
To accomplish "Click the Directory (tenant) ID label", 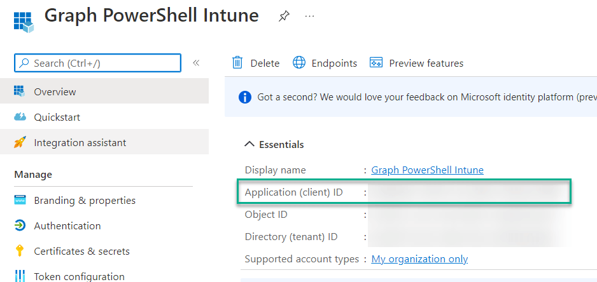I will pos(291,237).
